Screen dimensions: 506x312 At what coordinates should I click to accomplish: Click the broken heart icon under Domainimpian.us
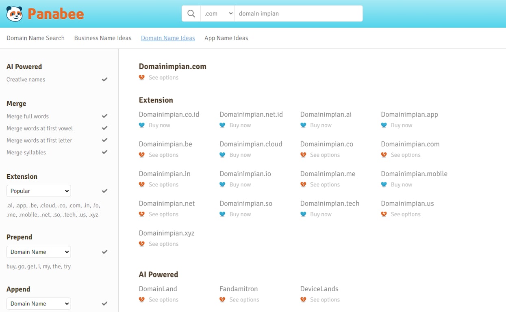tap(384, 214)
